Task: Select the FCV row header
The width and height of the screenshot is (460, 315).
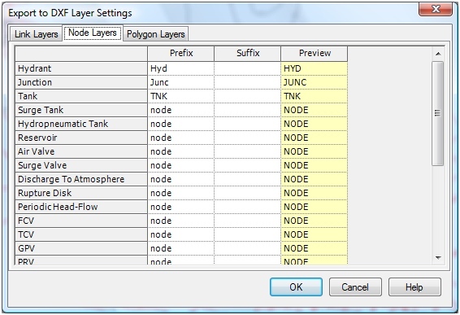Action: tap(81, 221)
